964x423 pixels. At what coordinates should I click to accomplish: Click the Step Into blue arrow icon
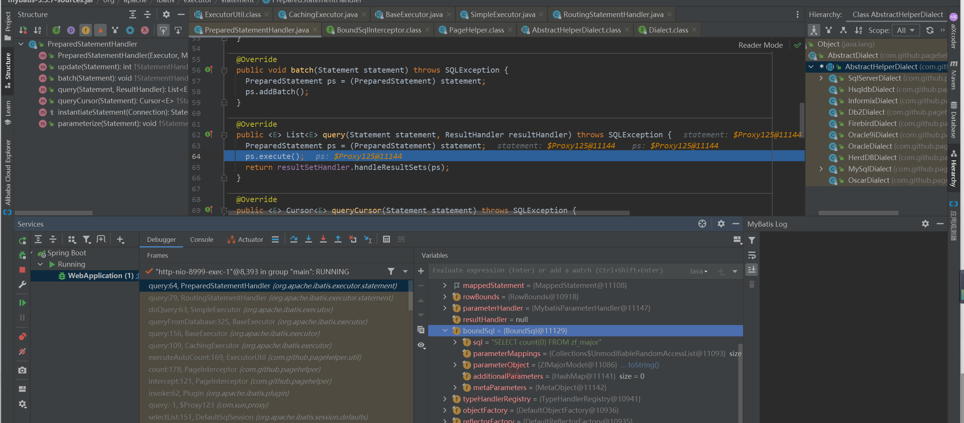[309, 239]
